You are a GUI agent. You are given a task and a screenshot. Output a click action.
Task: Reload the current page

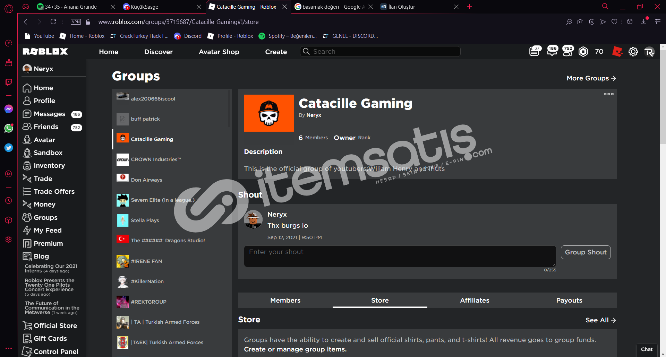[53, 22]
